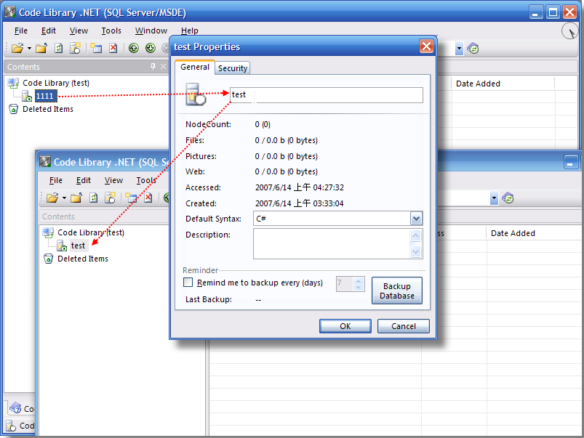Open Edit menu in bottom window
The height and width of the screenshot is (438, 584).
tap(84, 180)
